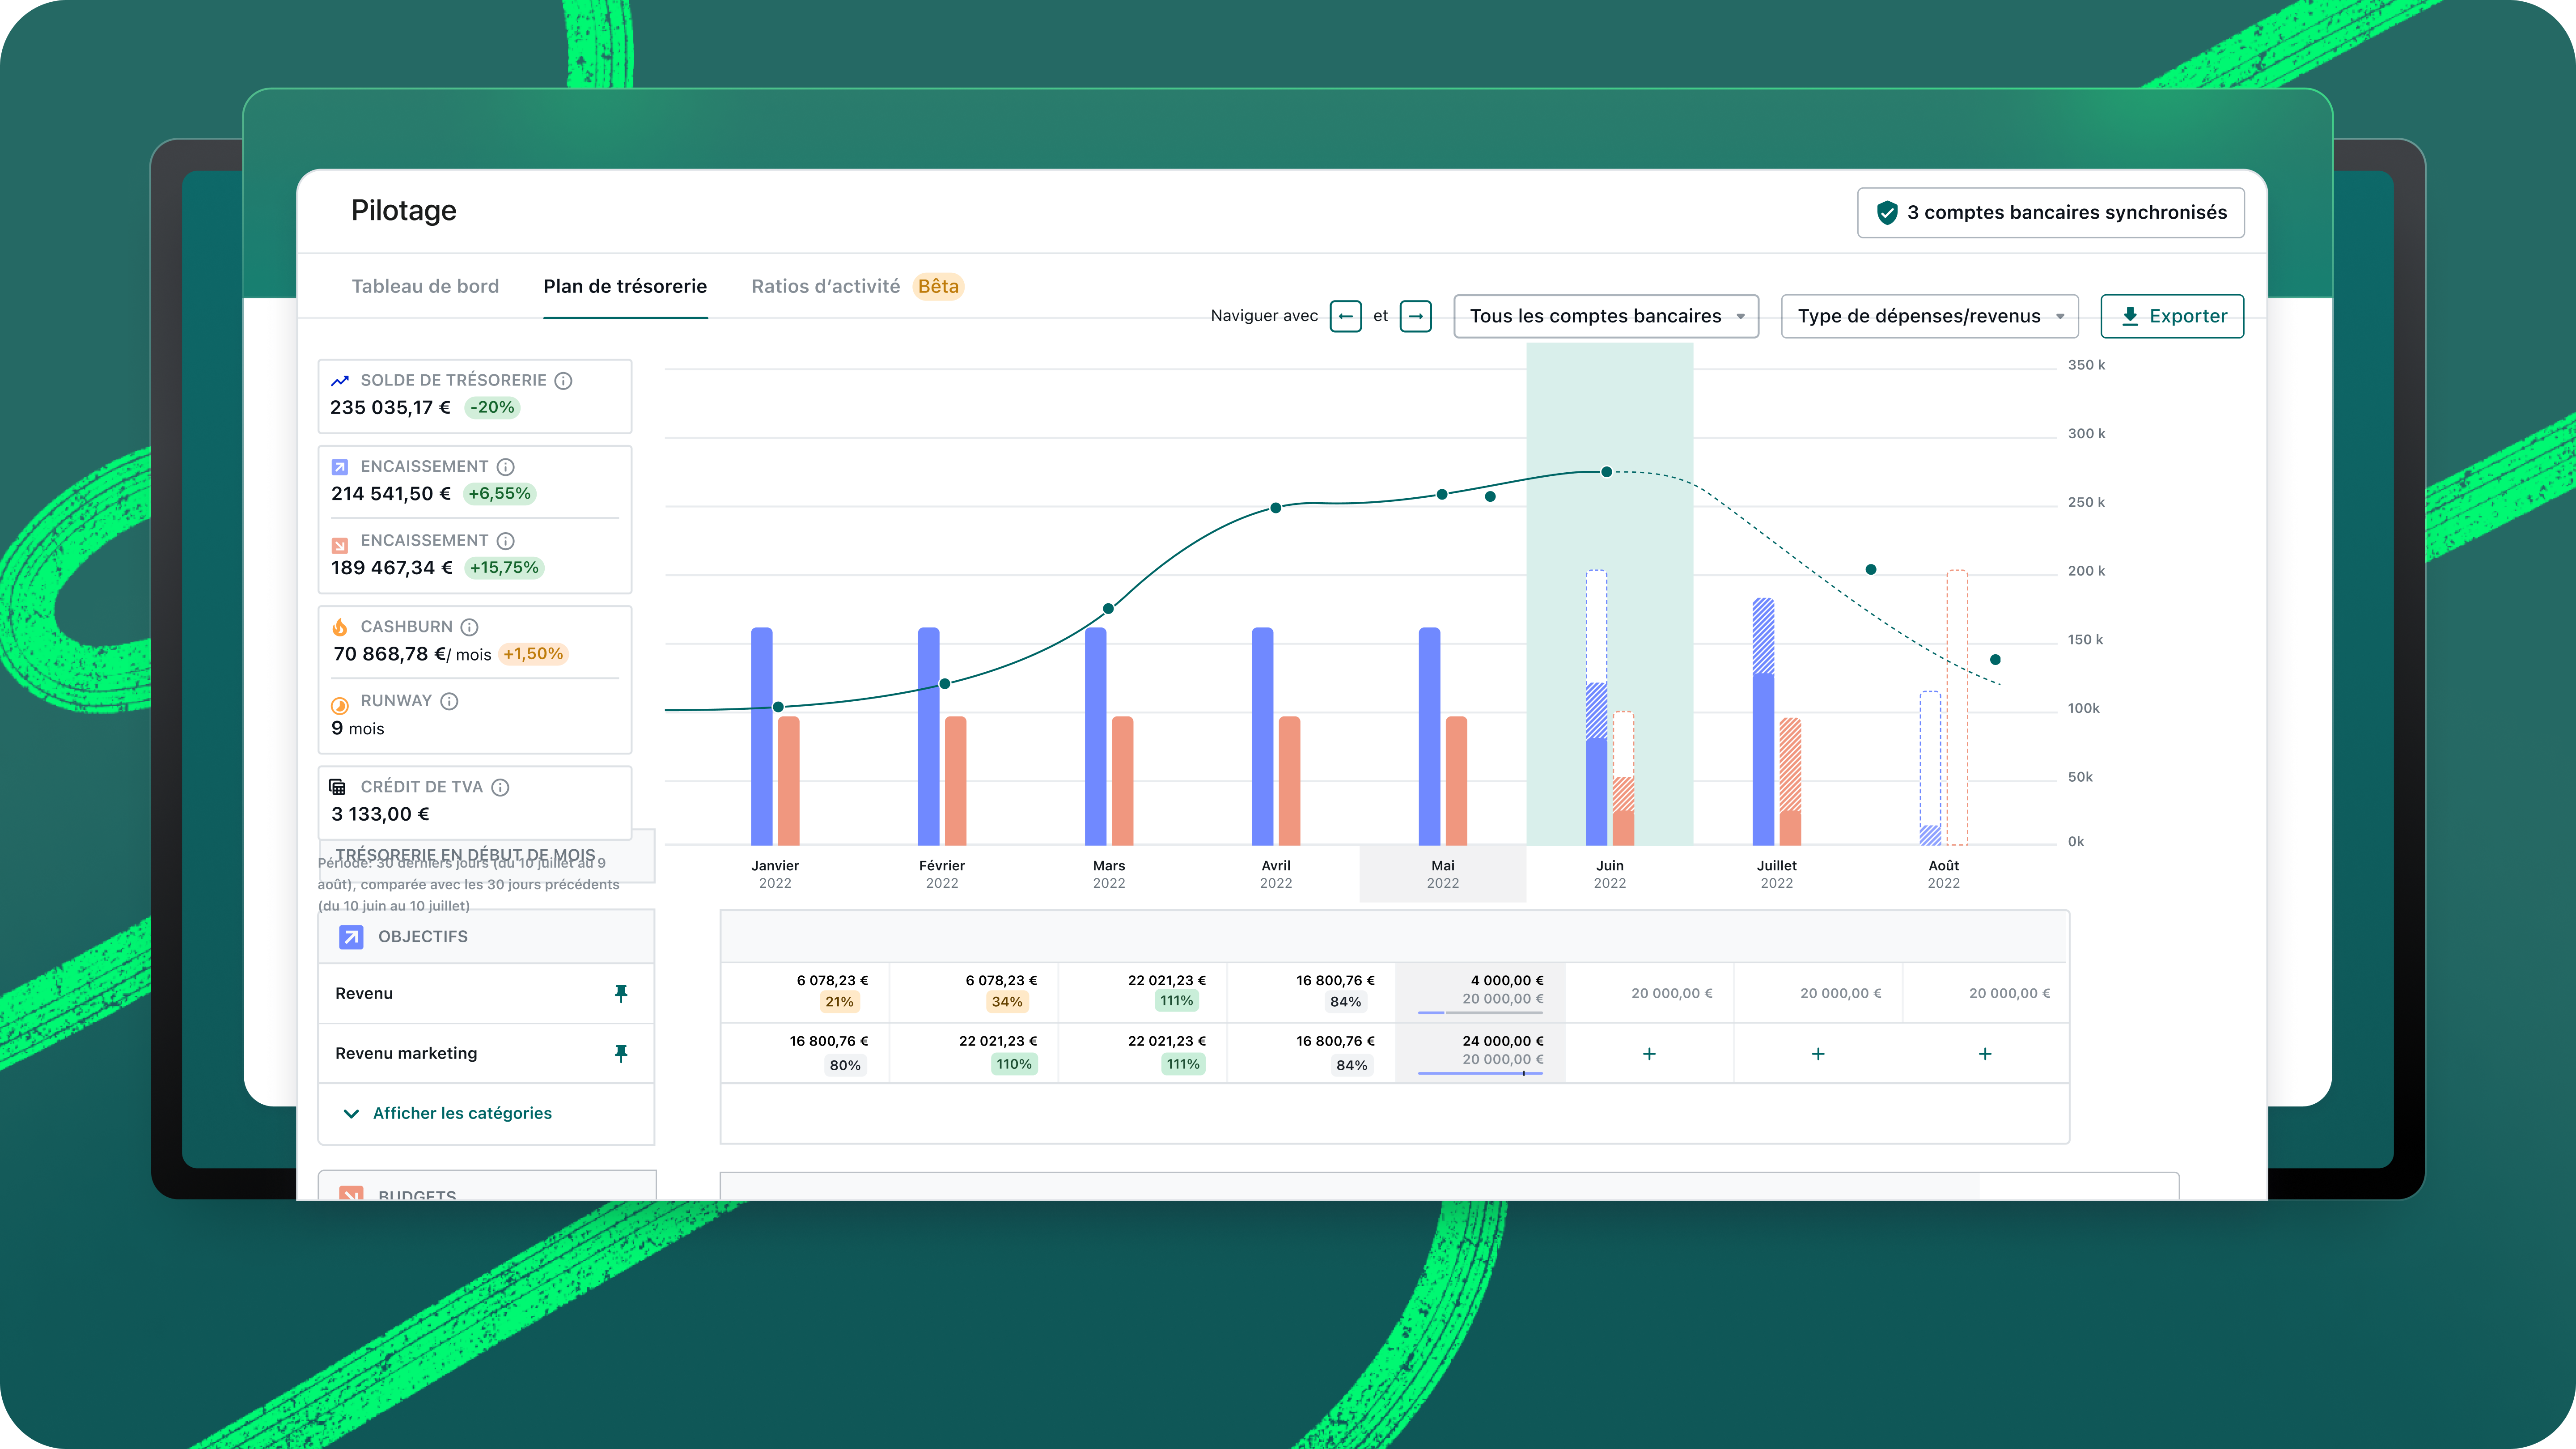Click info icon next to Solde de trésorerie

[x=563, y=380]
